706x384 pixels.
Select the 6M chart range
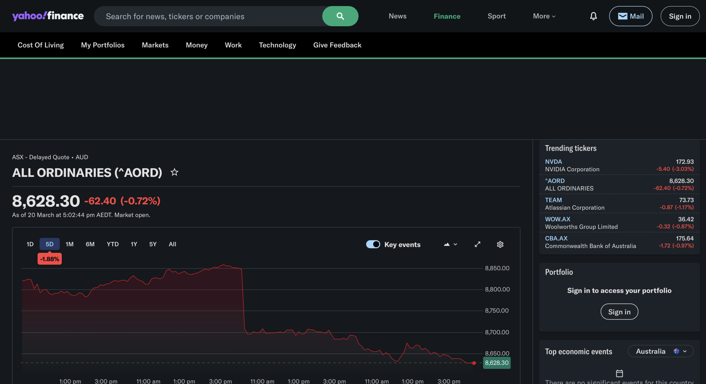tap(90, 244)
